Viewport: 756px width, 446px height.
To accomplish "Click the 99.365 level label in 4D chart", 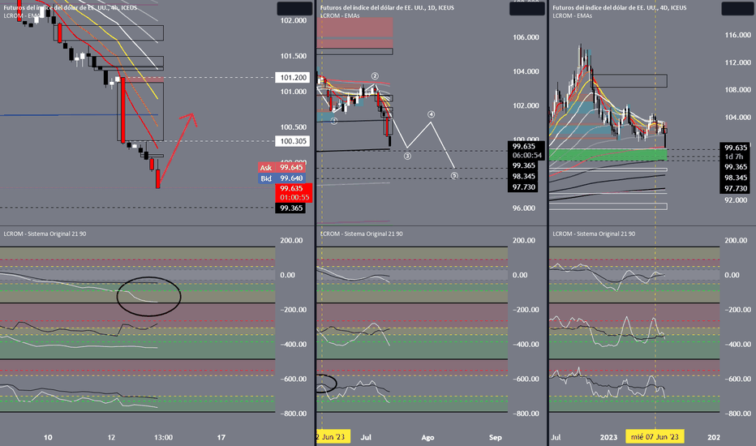I will tap(735, 167).
